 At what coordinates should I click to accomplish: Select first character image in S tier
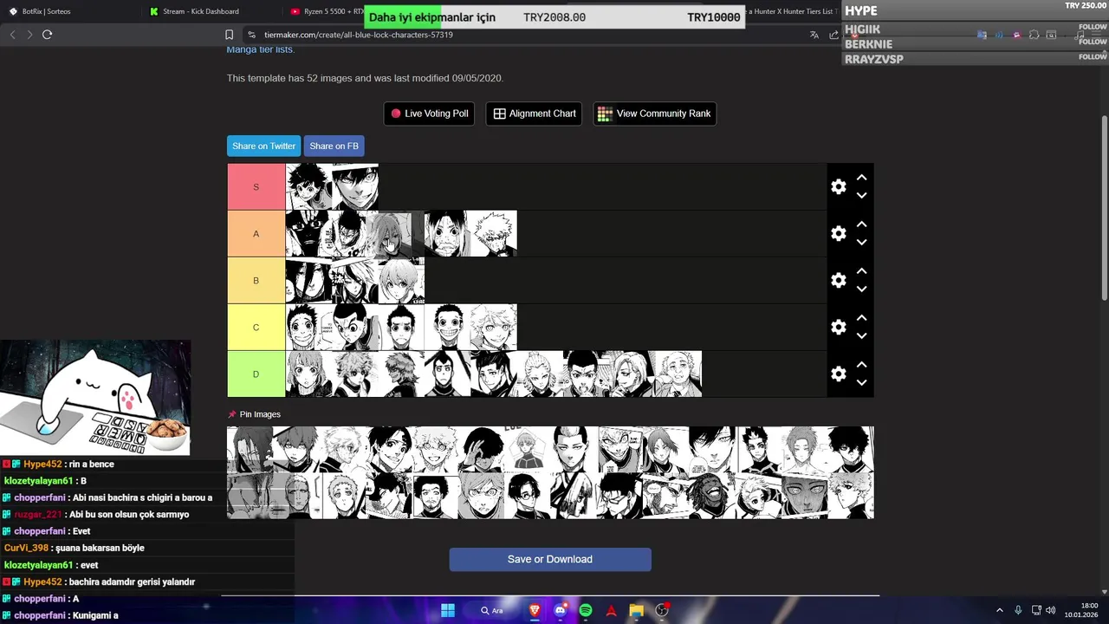coord(308,186)
